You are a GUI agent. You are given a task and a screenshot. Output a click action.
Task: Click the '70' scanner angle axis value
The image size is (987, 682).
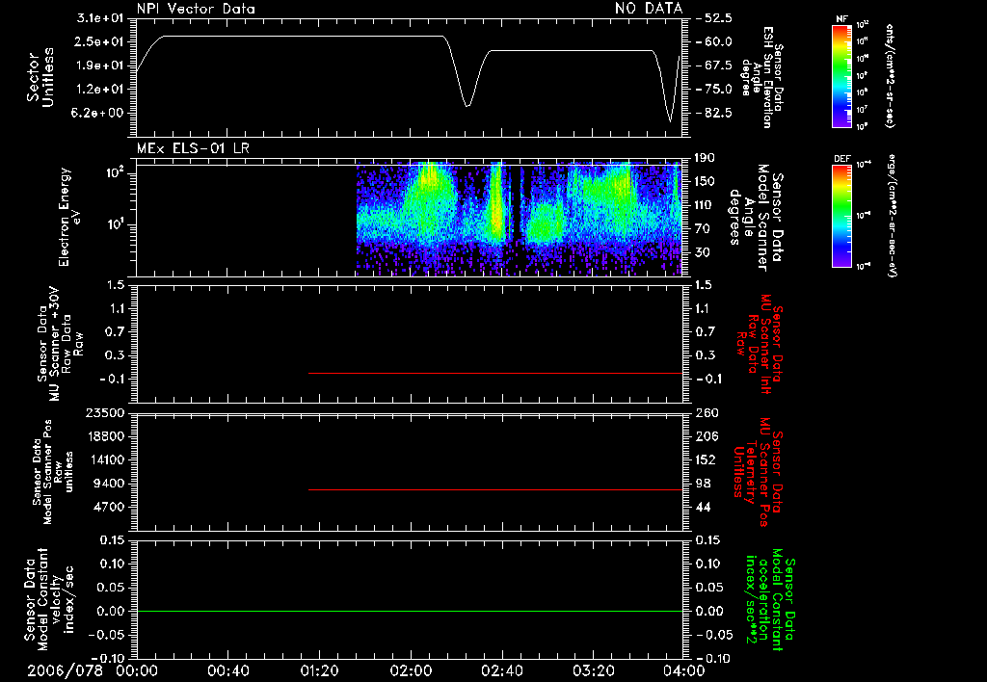coord(703,229)
